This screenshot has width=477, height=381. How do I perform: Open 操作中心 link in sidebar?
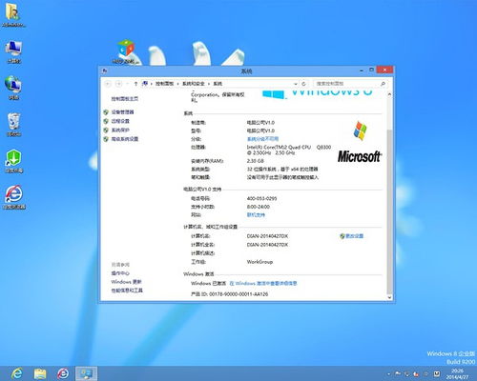[x=120, y=273]
